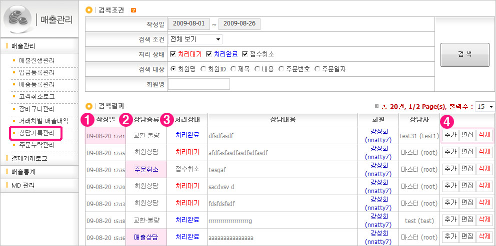The width and height of the screenshot is (496, 246).
Task: Open the 전체 보기 search condition dropdown
Action: (x=195, y=39)
